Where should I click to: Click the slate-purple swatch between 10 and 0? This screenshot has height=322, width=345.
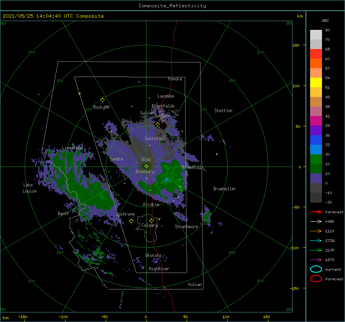click(x=316, y=178)
